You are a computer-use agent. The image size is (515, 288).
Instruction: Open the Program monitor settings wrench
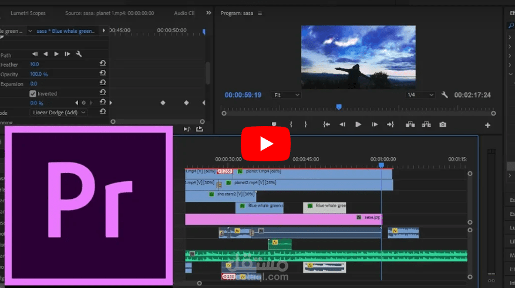click(445, 95)
